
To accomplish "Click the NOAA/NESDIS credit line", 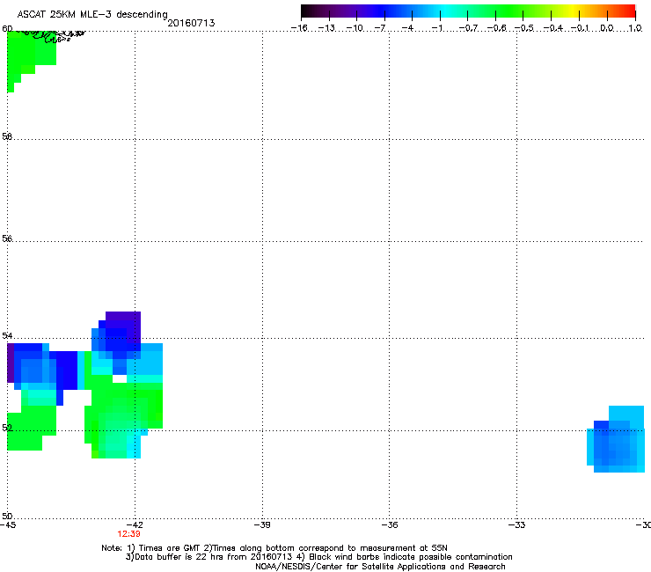I will point(380,567).
